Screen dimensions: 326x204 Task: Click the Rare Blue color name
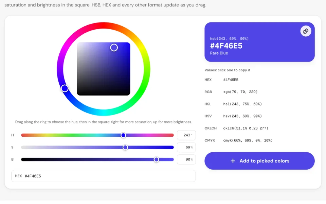pyautogui.click(x=219, y=53)
